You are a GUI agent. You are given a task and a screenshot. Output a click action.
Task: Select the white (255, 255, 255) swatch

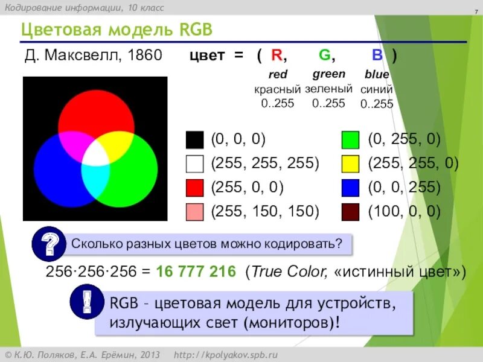(194, 164)
